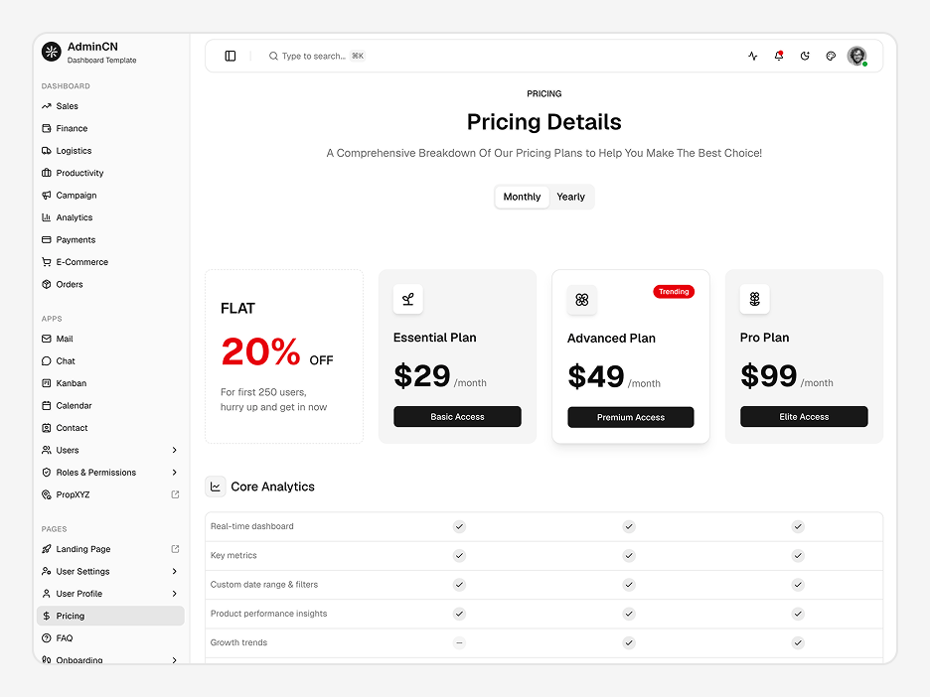
Task: Open the theme palette icon
Action: pos(831,56)
